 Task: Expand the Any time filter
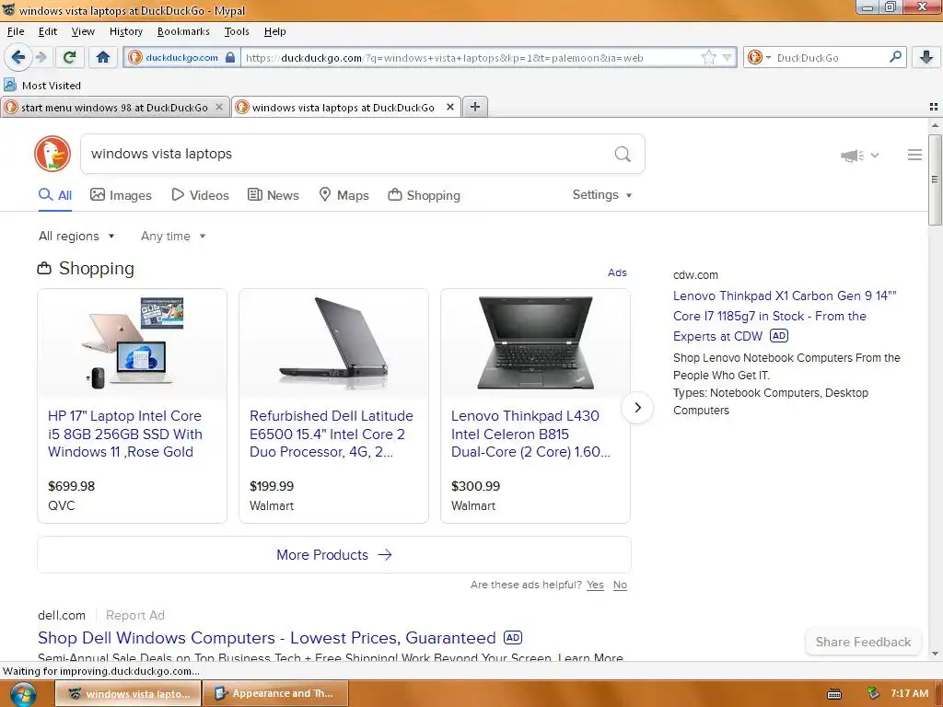coord(173,237)
